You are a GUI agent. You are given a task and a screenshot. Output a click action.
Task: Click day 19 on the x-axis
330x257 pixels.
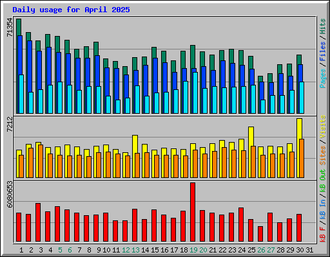(x=193, y=250)
